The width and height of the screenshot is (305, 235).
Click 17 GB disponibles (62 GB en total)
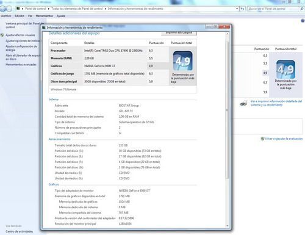coord(140,156)
